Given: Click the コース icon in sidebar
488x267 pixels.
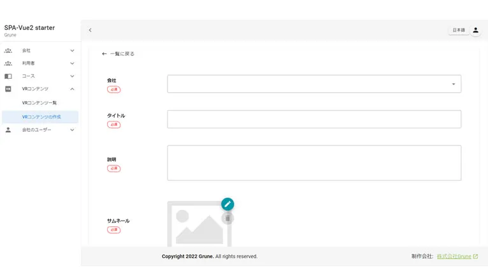Looking at the screenshot, I should click(8, 76).
